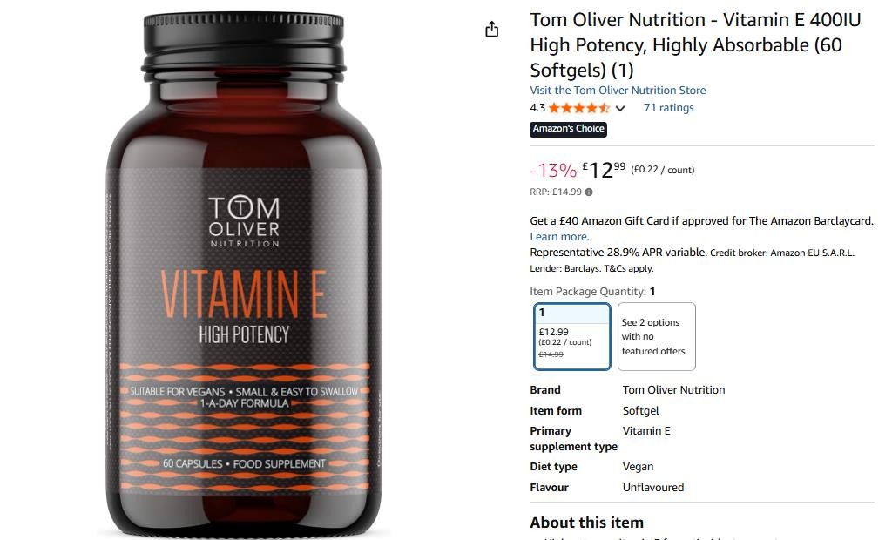This screenshot has height=540, width=892.
Task: Click the star rating icons
Action: [579, 108]
